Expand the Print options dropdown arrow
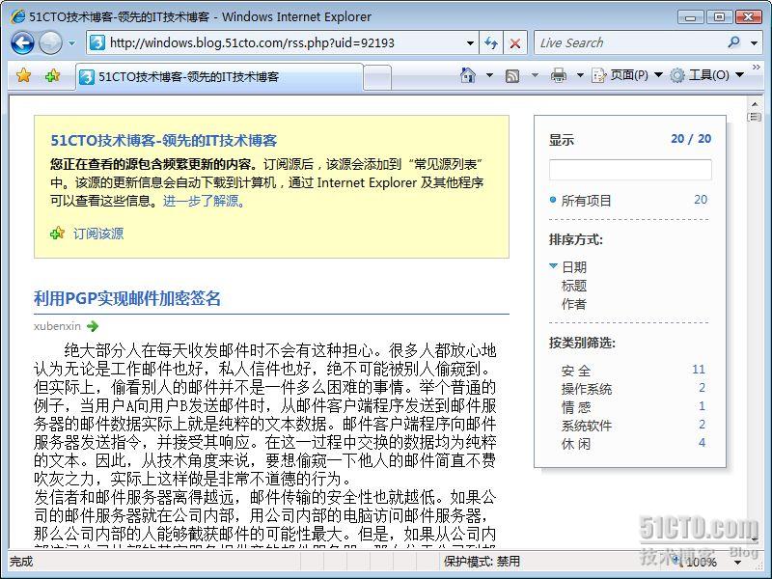This screenshot has height=579, width=772. 580,75
